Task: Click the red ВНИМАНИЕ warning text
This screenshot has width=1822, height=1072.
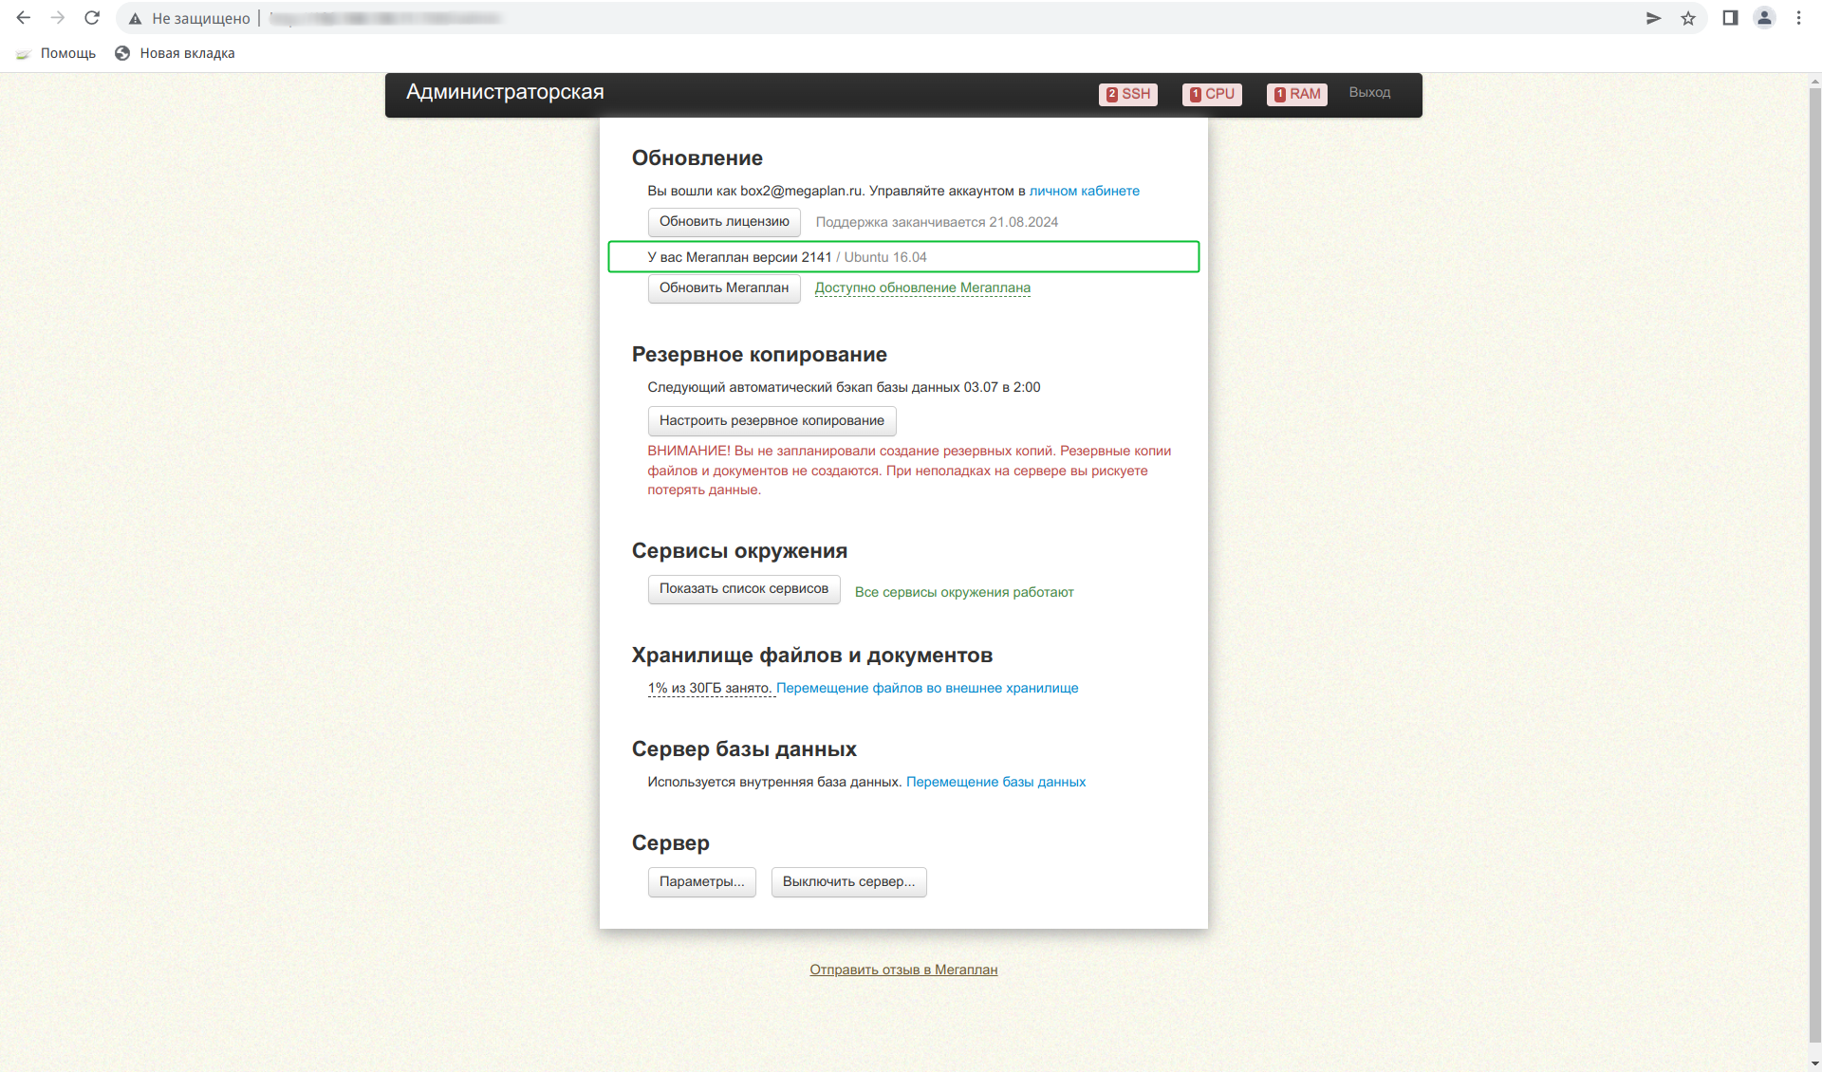Action: (x=909, y=471)
